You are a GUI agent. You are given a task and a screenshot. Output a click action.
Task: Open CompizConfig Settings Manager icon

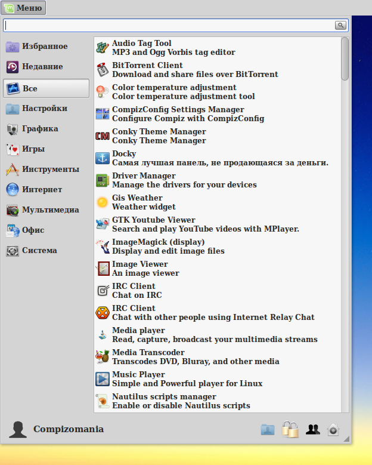click(x=103, y=114)
